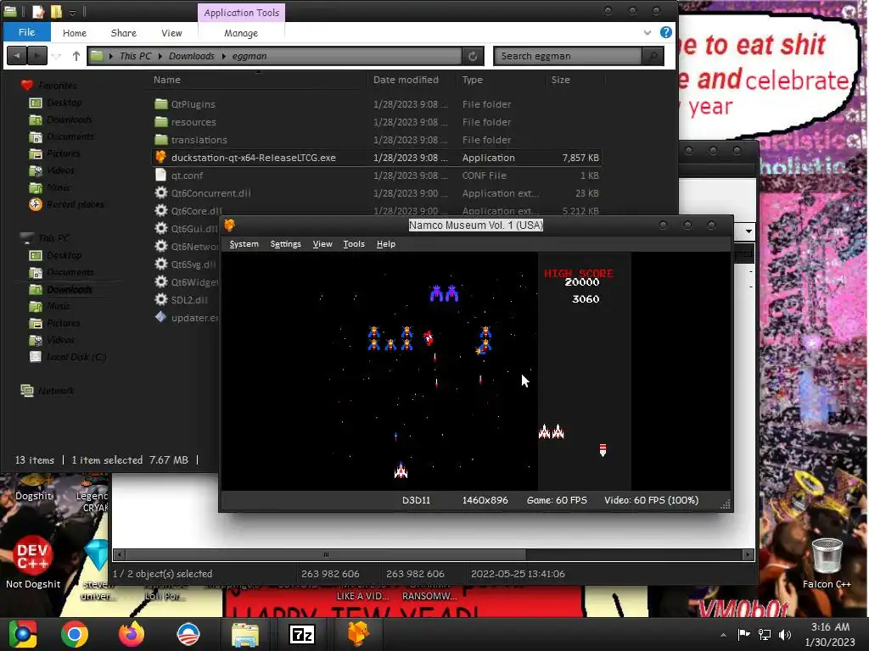The width and height of the screenshot is (869, 651).
Task: Click the DuckStation window title icon
Action: (229, 225)
